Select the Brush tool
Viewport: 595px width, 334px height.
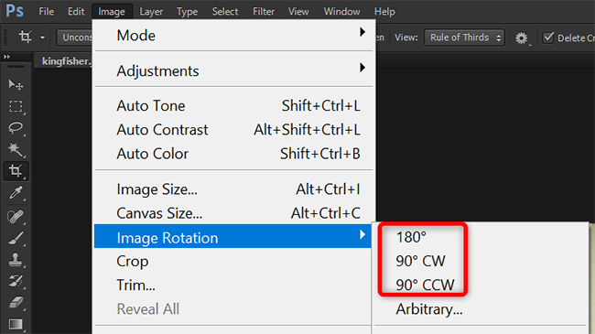point(16,238)
